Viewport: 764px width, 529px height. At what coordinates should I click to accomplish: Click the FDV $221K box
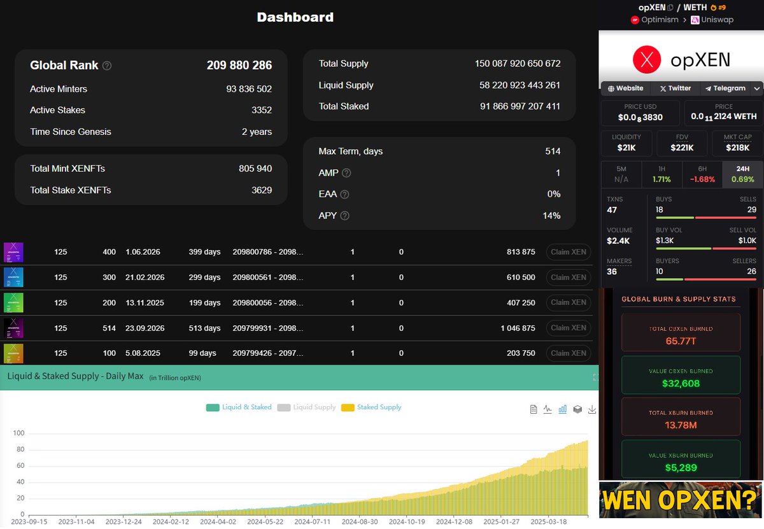[682, 143]
